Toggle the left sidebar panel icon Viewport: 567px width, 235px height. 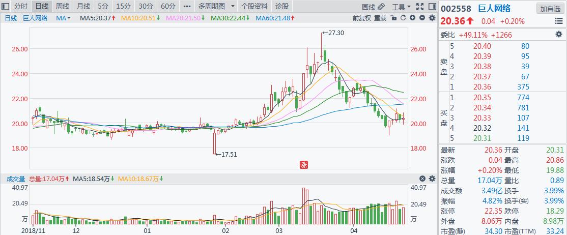[x=5, y=6]
